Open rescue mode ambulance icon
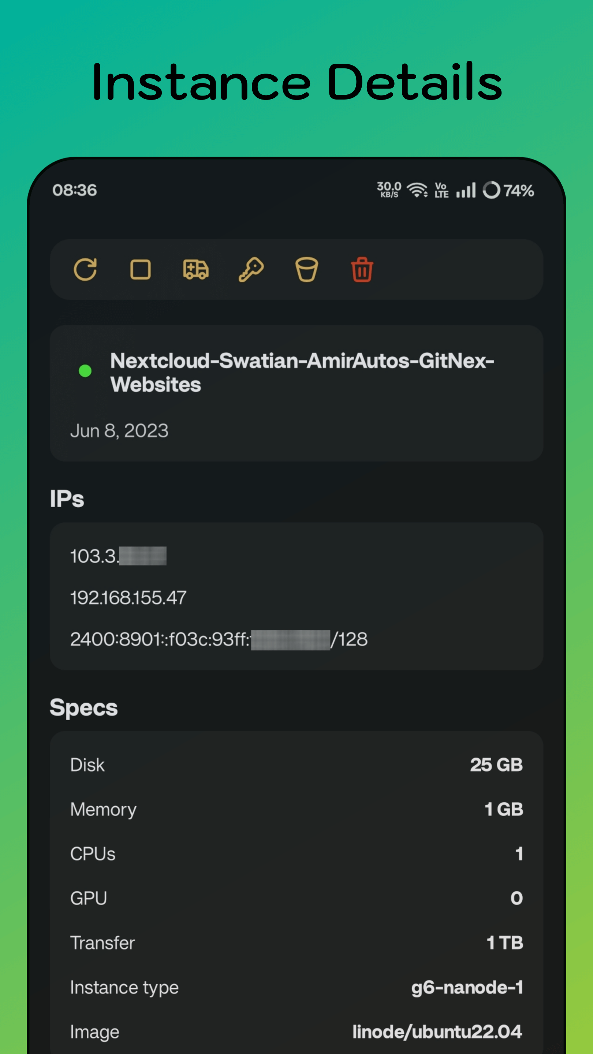 195,270
